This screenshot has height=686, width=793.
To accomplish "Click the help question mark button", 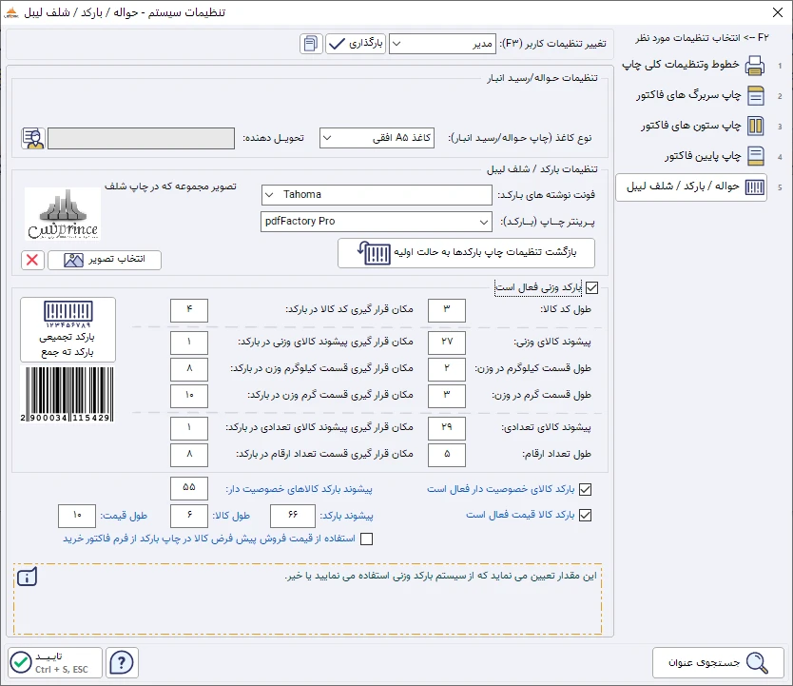I will 124,662.
